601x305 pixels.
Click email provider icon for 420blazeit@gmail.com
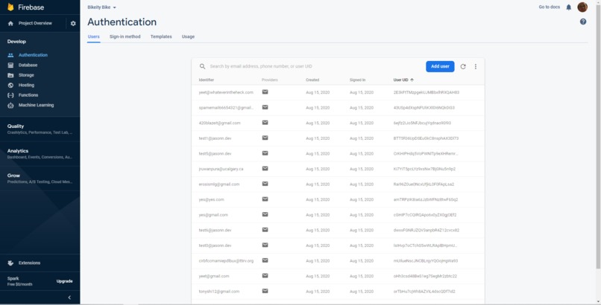pos(265,123)
